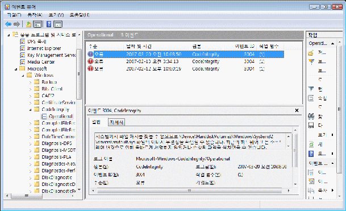Collapse the Operati... section in action pane

(332, 44)
